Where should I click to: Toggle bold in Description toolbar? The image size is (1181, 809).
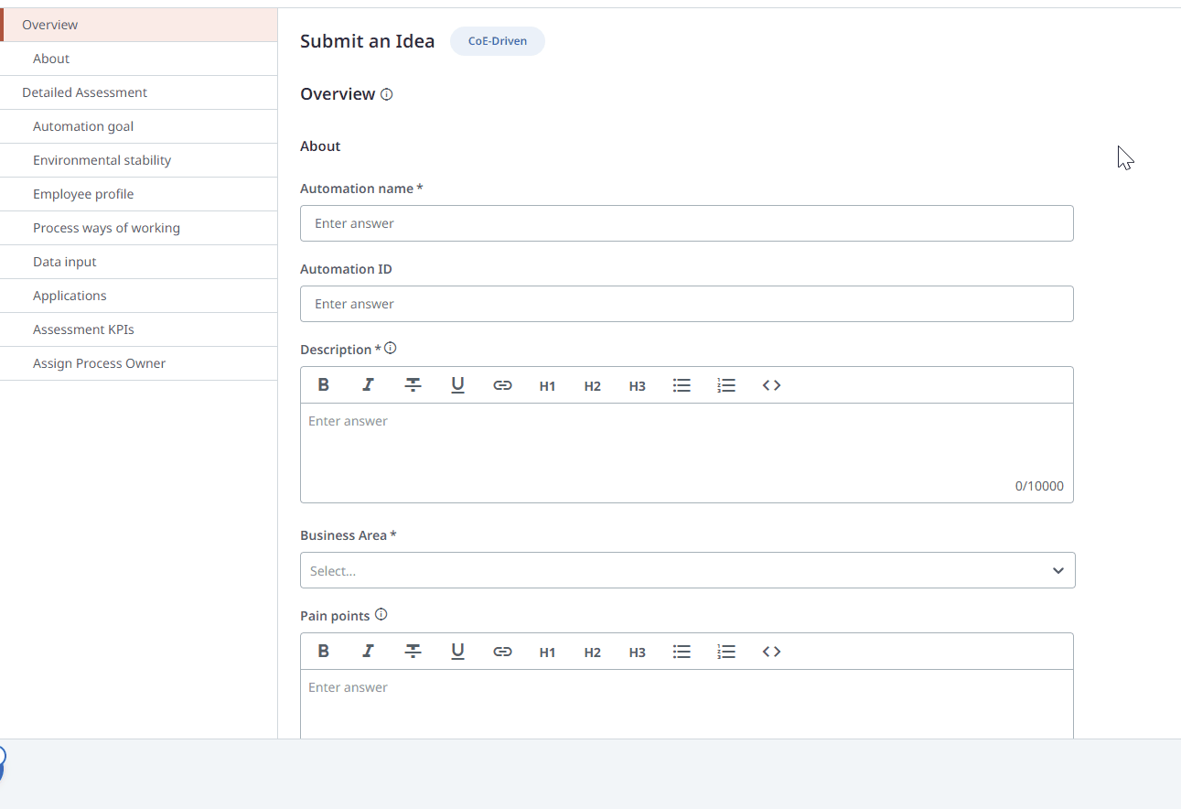coord(323,385)
